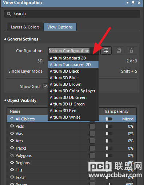Click the Search input field

click(x=72, y=14)
